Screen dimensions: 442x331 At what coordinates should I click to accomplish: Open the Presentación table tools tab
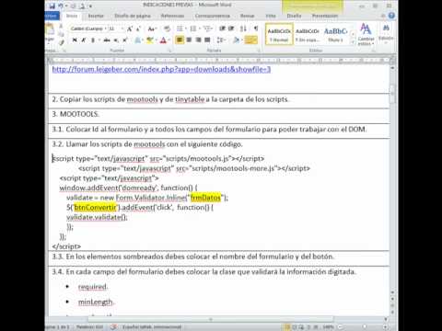coord(325,16)
